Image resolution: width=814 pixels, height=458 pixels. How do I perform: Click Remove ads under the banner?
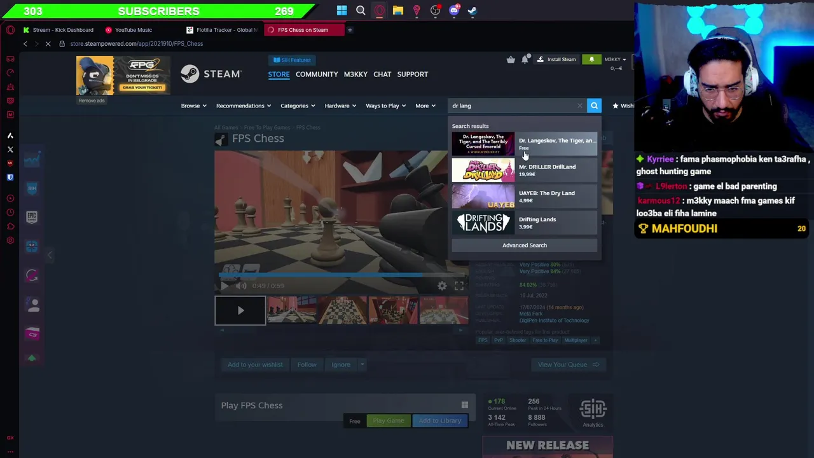click(x=92, y=101)
